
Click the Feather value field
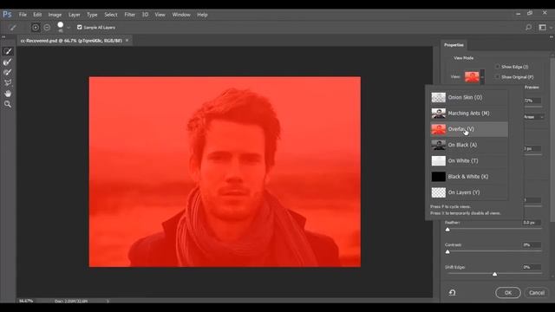[532, 223]
